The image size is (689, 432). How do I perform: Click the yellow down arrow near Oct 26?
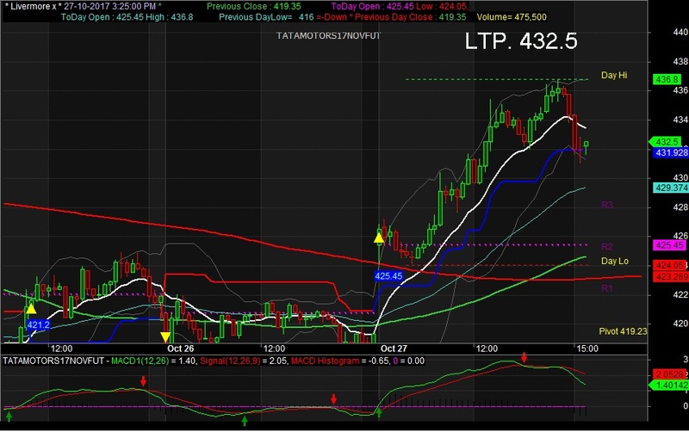(x=165, y=336)
